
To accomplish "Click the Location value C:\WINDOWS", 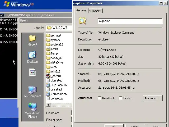I will pyautogui.click(x=107, y=50).
